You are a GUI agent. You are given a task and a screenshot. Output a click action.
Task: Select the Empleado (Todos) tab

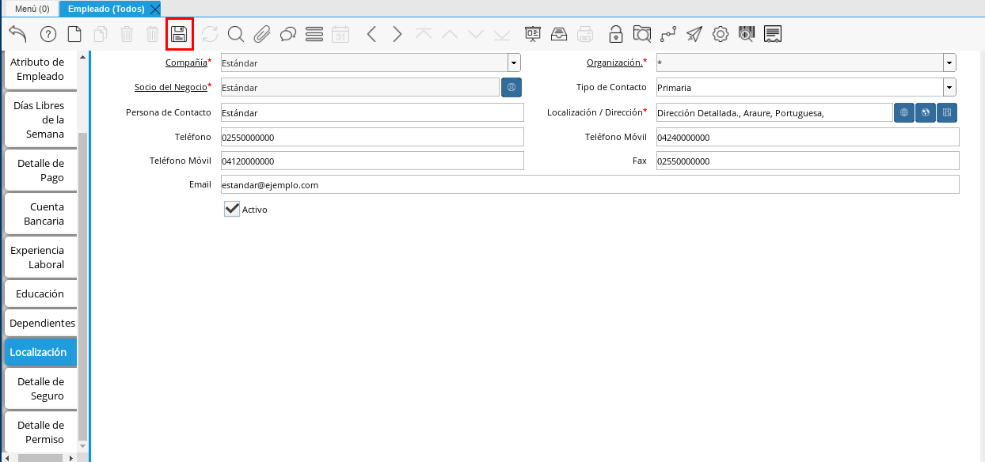(106, 9)
